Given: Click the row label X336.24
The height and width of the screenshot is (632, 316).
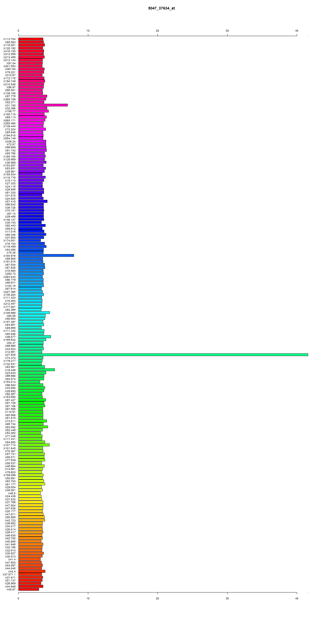Looking at the screenshot, I should [10, 141].
